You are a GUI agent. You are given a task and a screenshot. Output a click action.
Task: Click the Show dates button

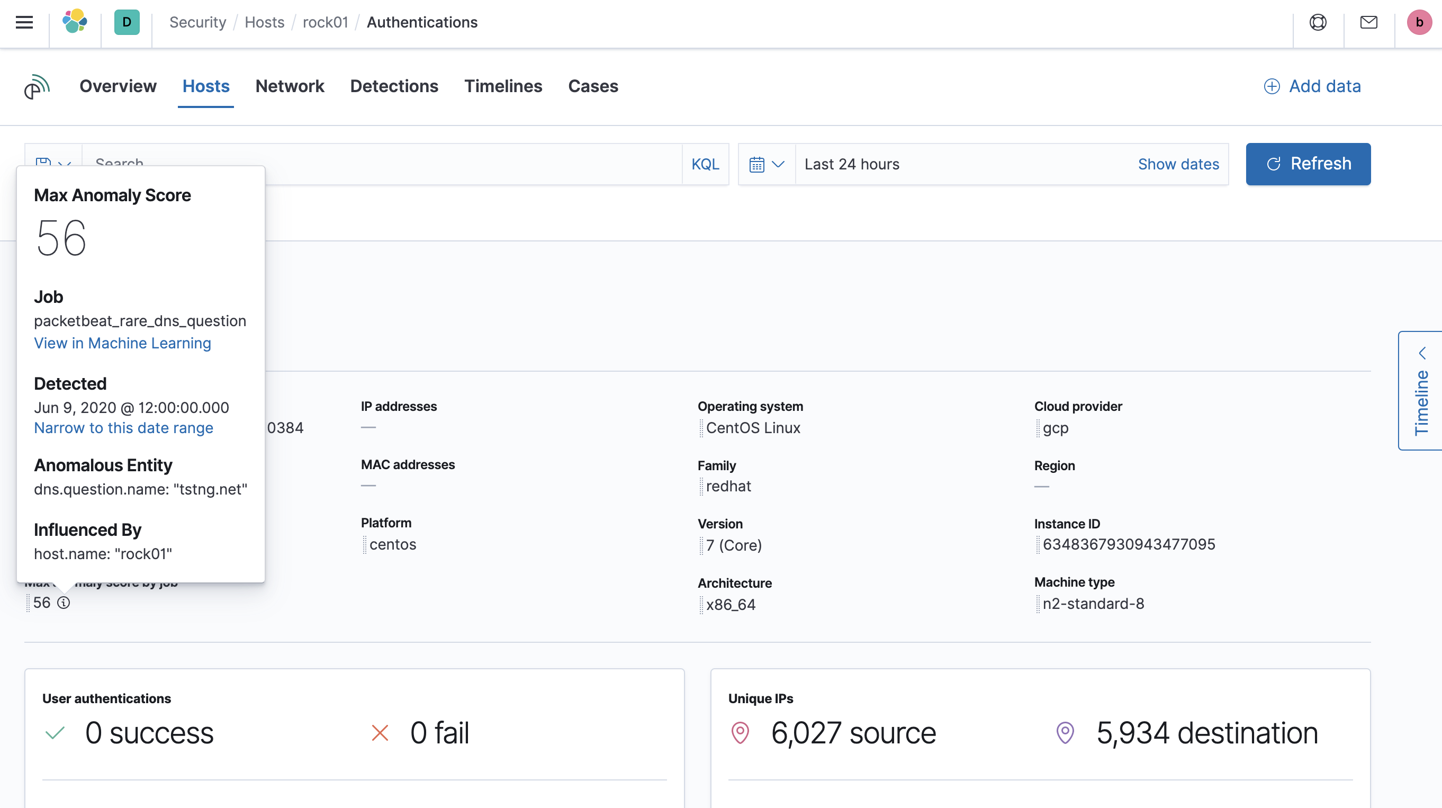[x=1178, y=164]
